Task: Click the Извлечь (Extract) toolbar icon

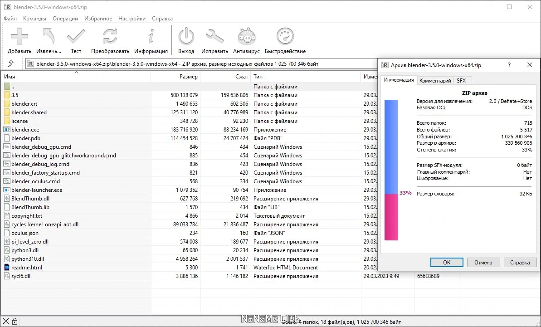Action: click(49, 37)
